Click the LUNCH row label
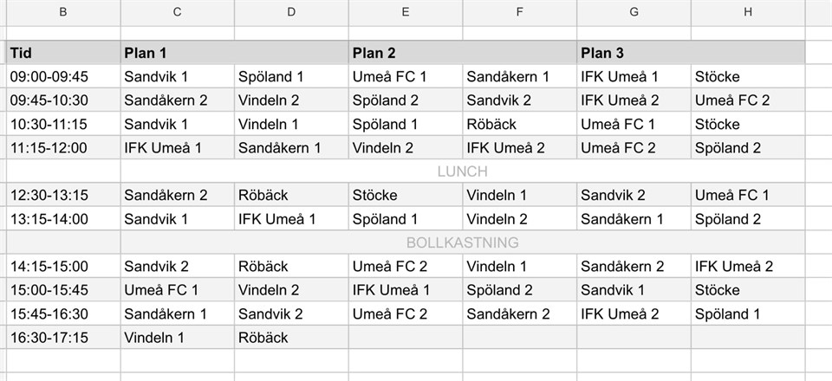The image size is (832, 381). (x=463, y=171)
